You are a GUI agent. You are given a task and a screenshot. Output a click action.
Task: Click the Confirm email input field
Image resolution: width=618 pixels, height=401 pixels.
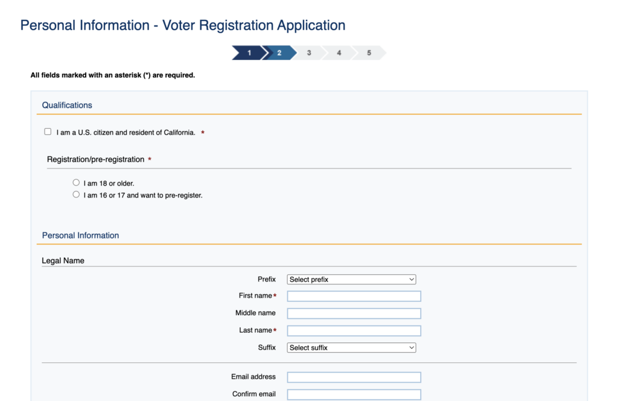[354, 395]
